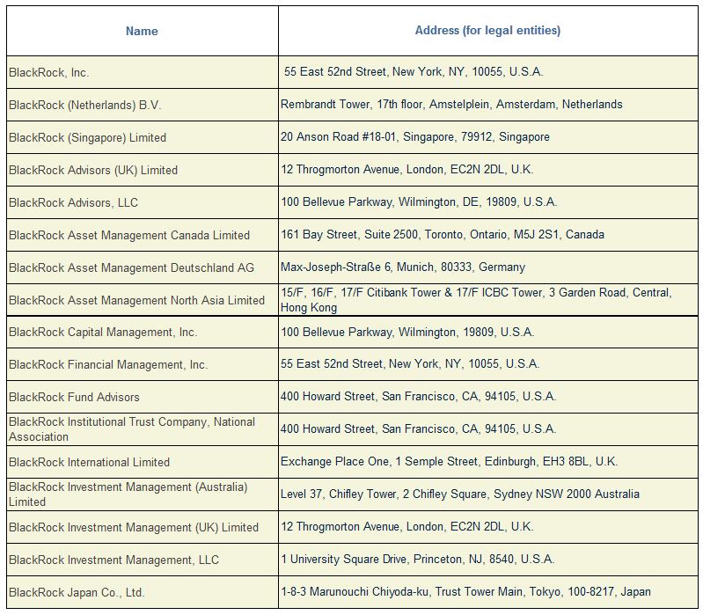Click the Name column header
The width and height of the screenshot is (703, 615).
click(x=142, y=31)
